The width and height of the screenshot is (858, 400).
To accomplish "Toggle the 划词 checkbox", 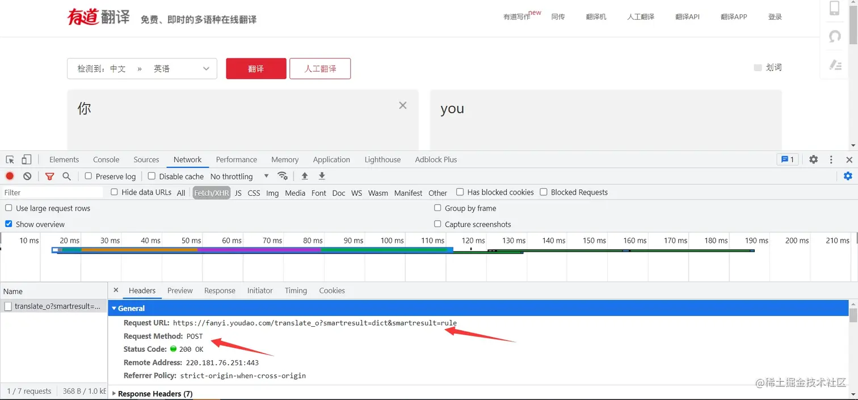I will 758,68.
